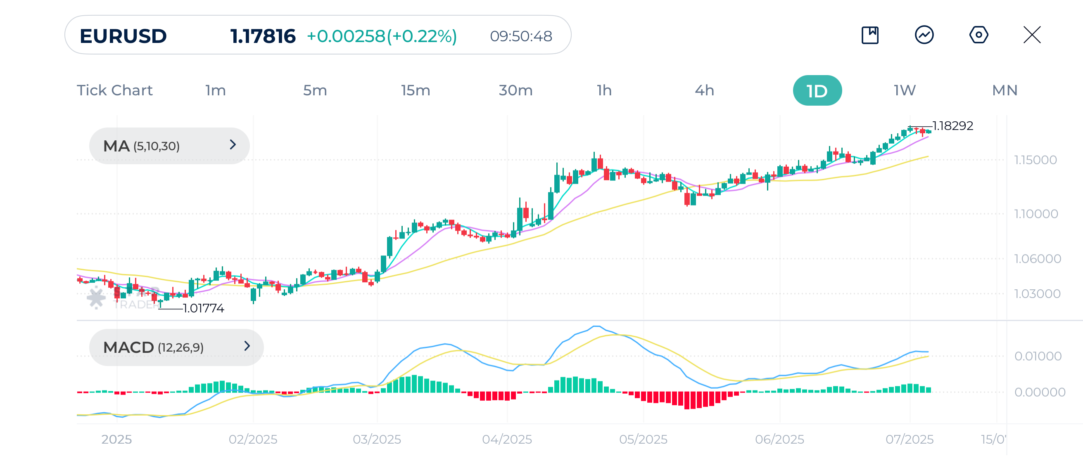
Task: Click the active 1D timeframe button
Action: pyautogui.click(x=817, y=91)
